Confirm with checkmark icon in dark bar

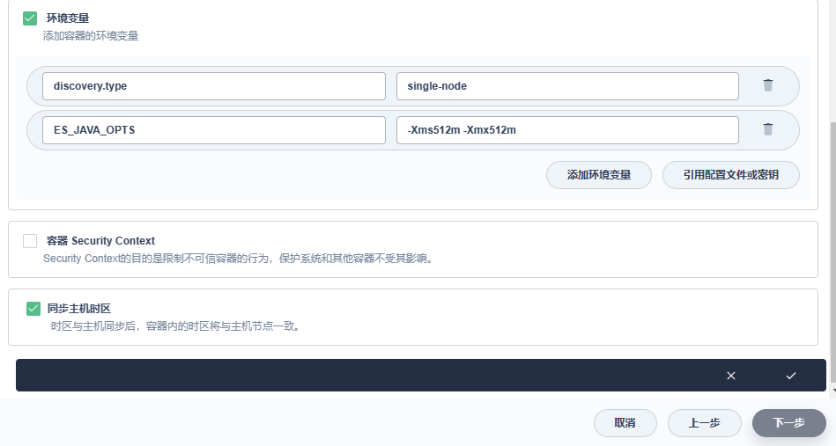790,376
